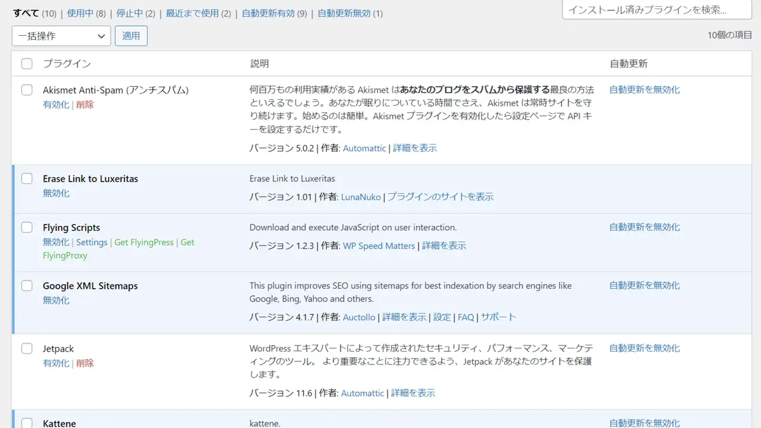
Task: Click the Flying Scripts plugin name
Action: click(x=71, y=228)
